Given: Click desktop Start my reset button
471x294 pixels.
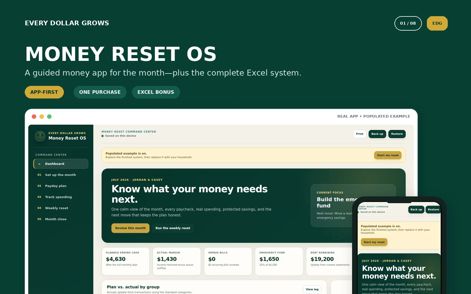Looking at the screenshot, I should pos(388,155).
